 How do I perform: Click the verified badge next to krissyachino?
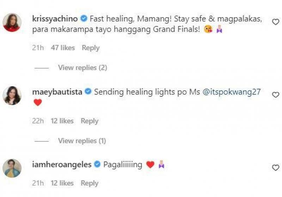tap(84, 19)
